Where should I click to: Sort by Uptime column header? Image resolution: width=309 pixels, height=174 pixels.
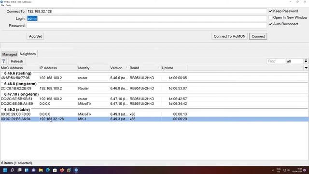point(174,68)
